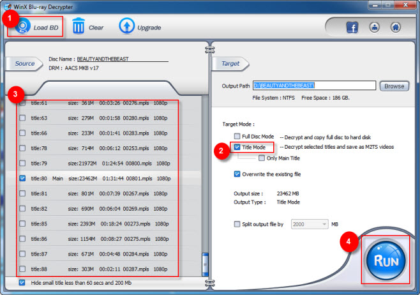This screenshot has height=295, width=420.
Task: Check the title:79 checkbox
Action: click(22, 163)
